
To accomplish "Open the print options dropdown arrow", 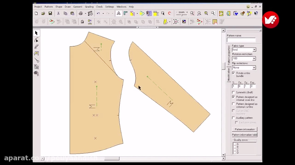I will point(86,13).
